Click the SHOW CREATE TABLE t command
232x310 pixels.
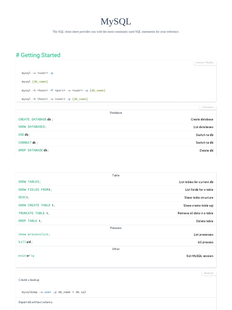[x=37, y=205]
